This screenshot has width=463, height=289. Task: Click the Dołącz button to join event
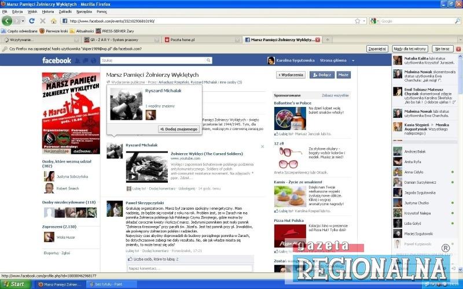tap(322, 75)
